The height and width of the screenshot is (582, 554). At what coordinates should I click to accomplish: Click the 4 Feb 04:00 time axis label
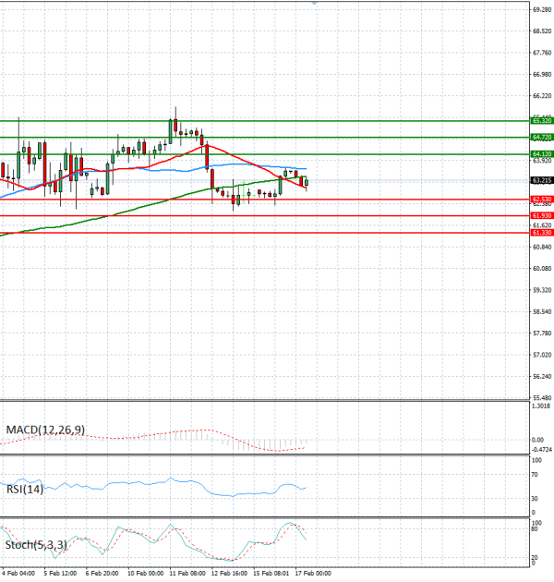[x=18, y=574]
